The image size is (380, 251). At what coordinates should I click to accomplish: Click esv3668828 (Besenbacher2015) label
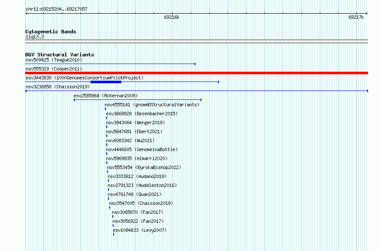click(142, 114)
